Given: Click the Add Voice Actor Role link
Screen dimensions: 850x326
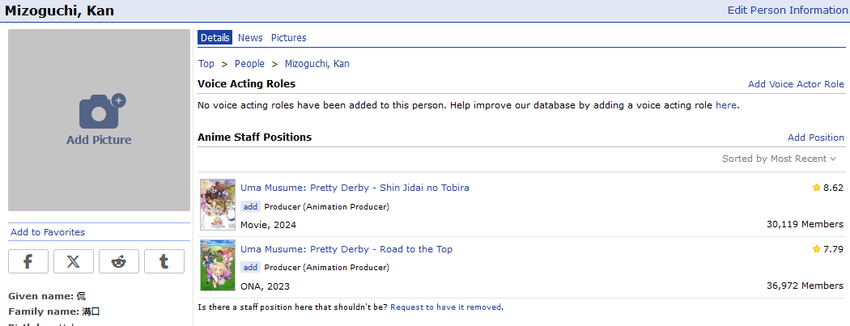Looking at the screenshot, I should click(x=796, y=84).
